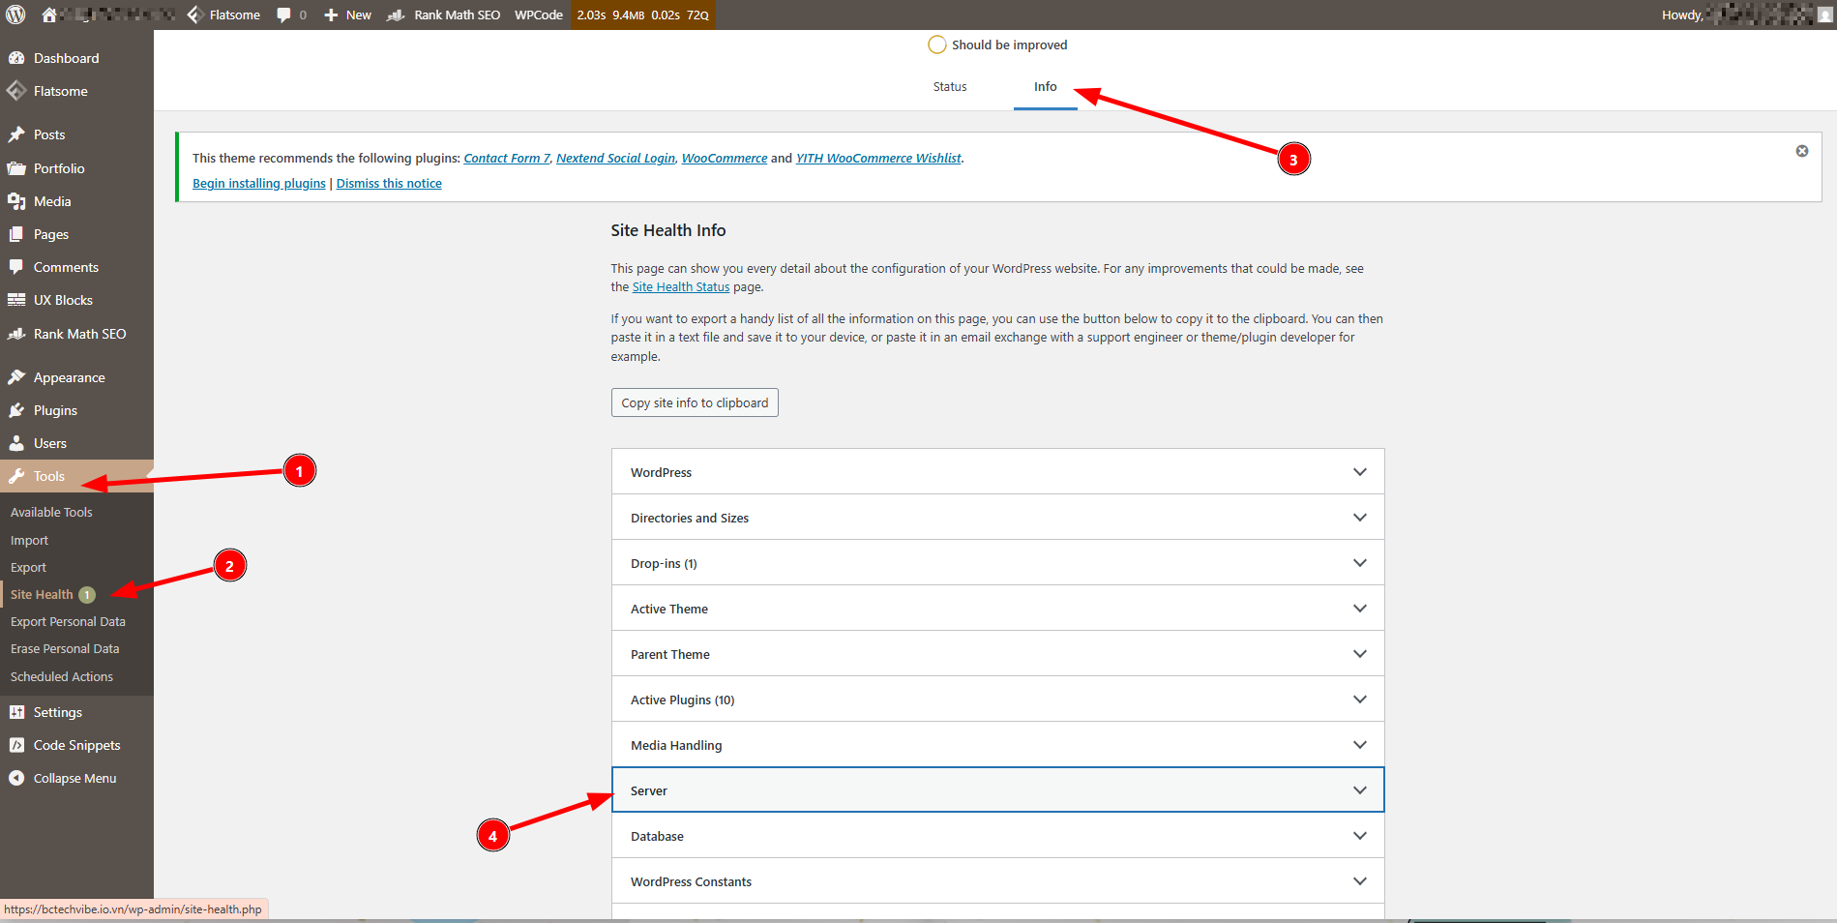Click the Posts pin icon

pyautogui.click(x=16, y=134)
